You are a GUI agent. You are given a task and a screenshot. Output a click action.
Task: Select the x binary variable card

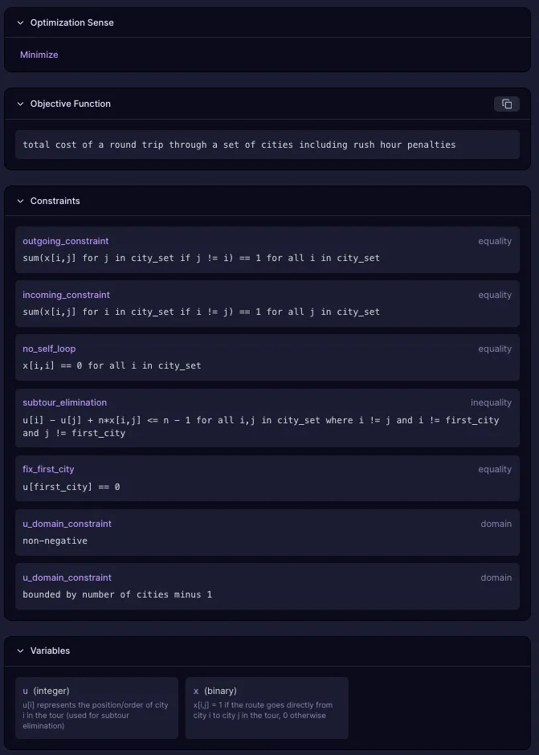coord(267,707)
